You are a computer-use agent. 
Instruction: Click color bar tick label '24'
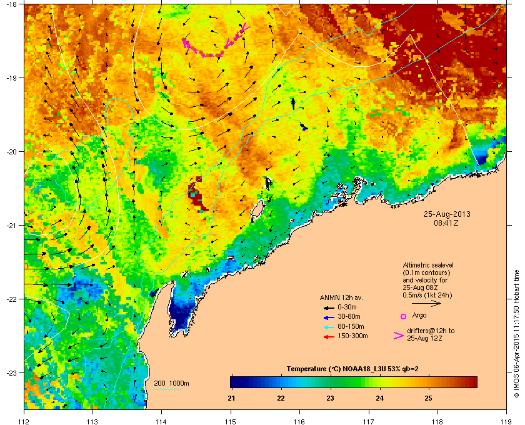coord(380,399)
